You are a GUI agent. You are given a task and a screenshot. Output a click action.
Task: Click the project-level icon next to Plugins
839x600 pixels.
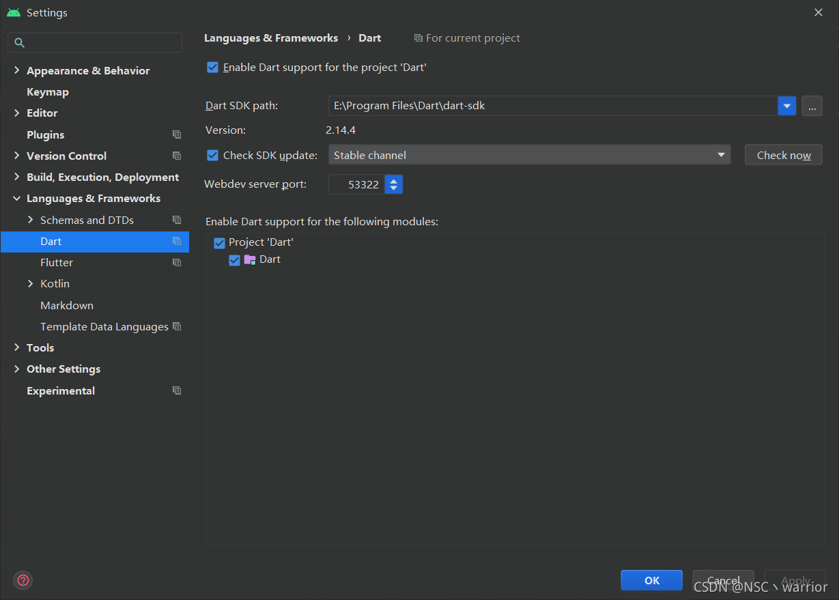[x=177, y=134]
